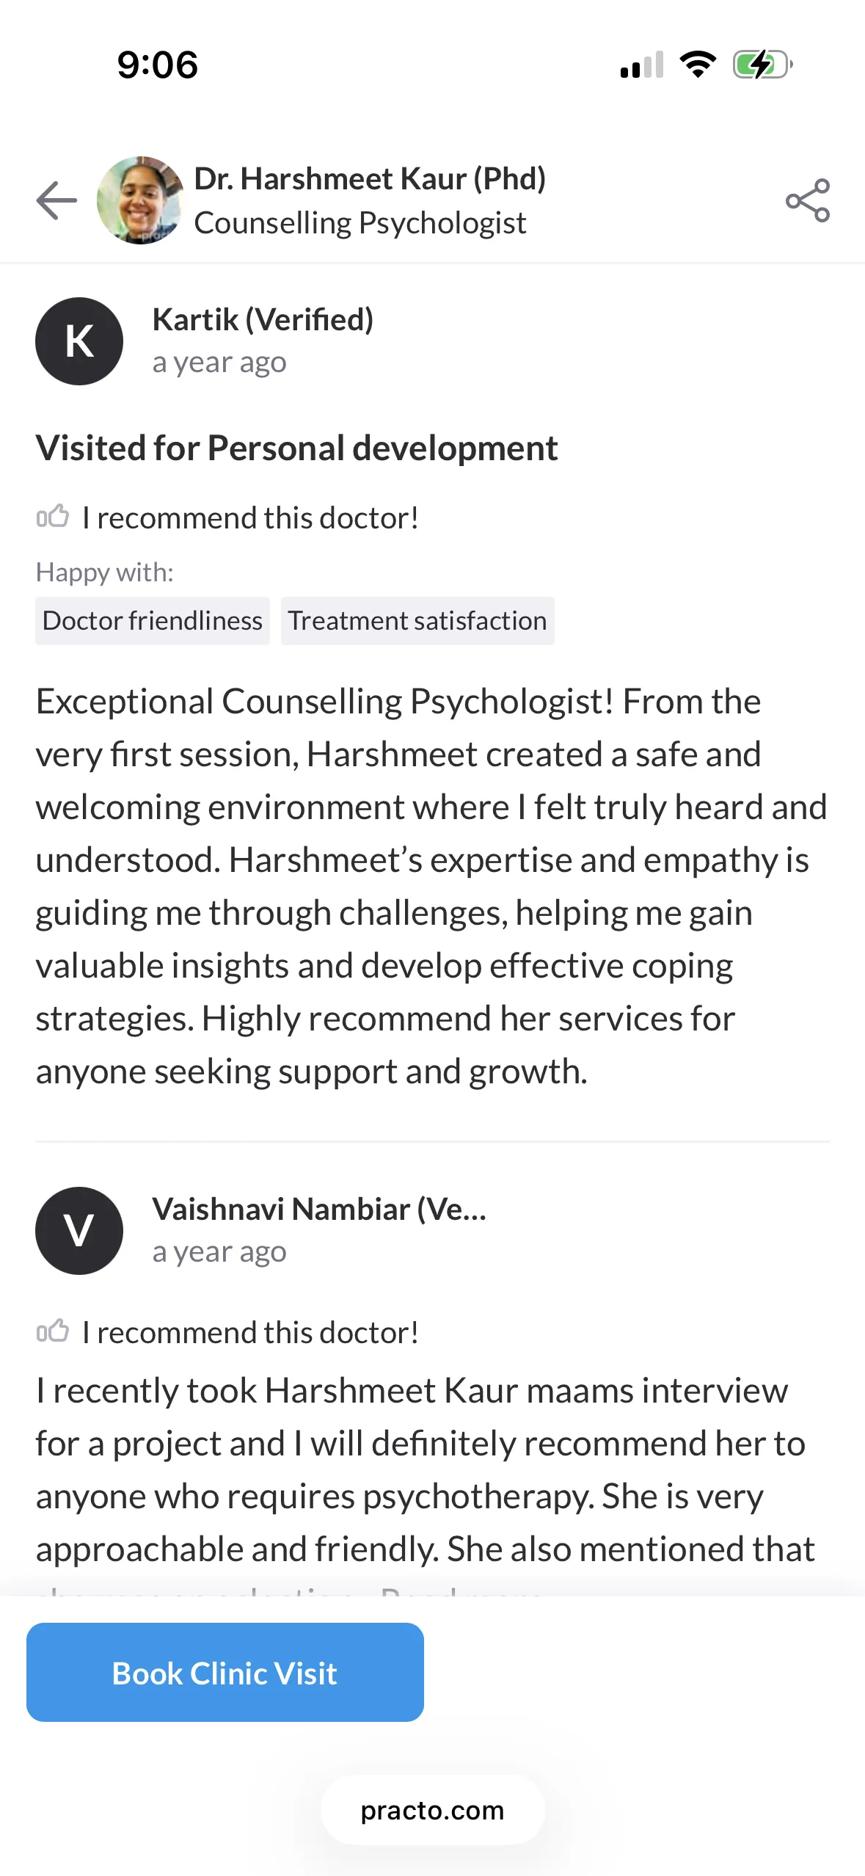
Task: Tap Vaishnavi's V avatar circle
Action: click(x=79, y=1231)
